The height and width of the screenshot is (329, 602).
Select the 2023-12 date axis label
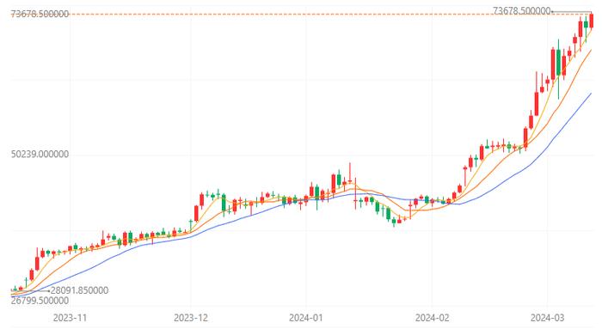191,318
